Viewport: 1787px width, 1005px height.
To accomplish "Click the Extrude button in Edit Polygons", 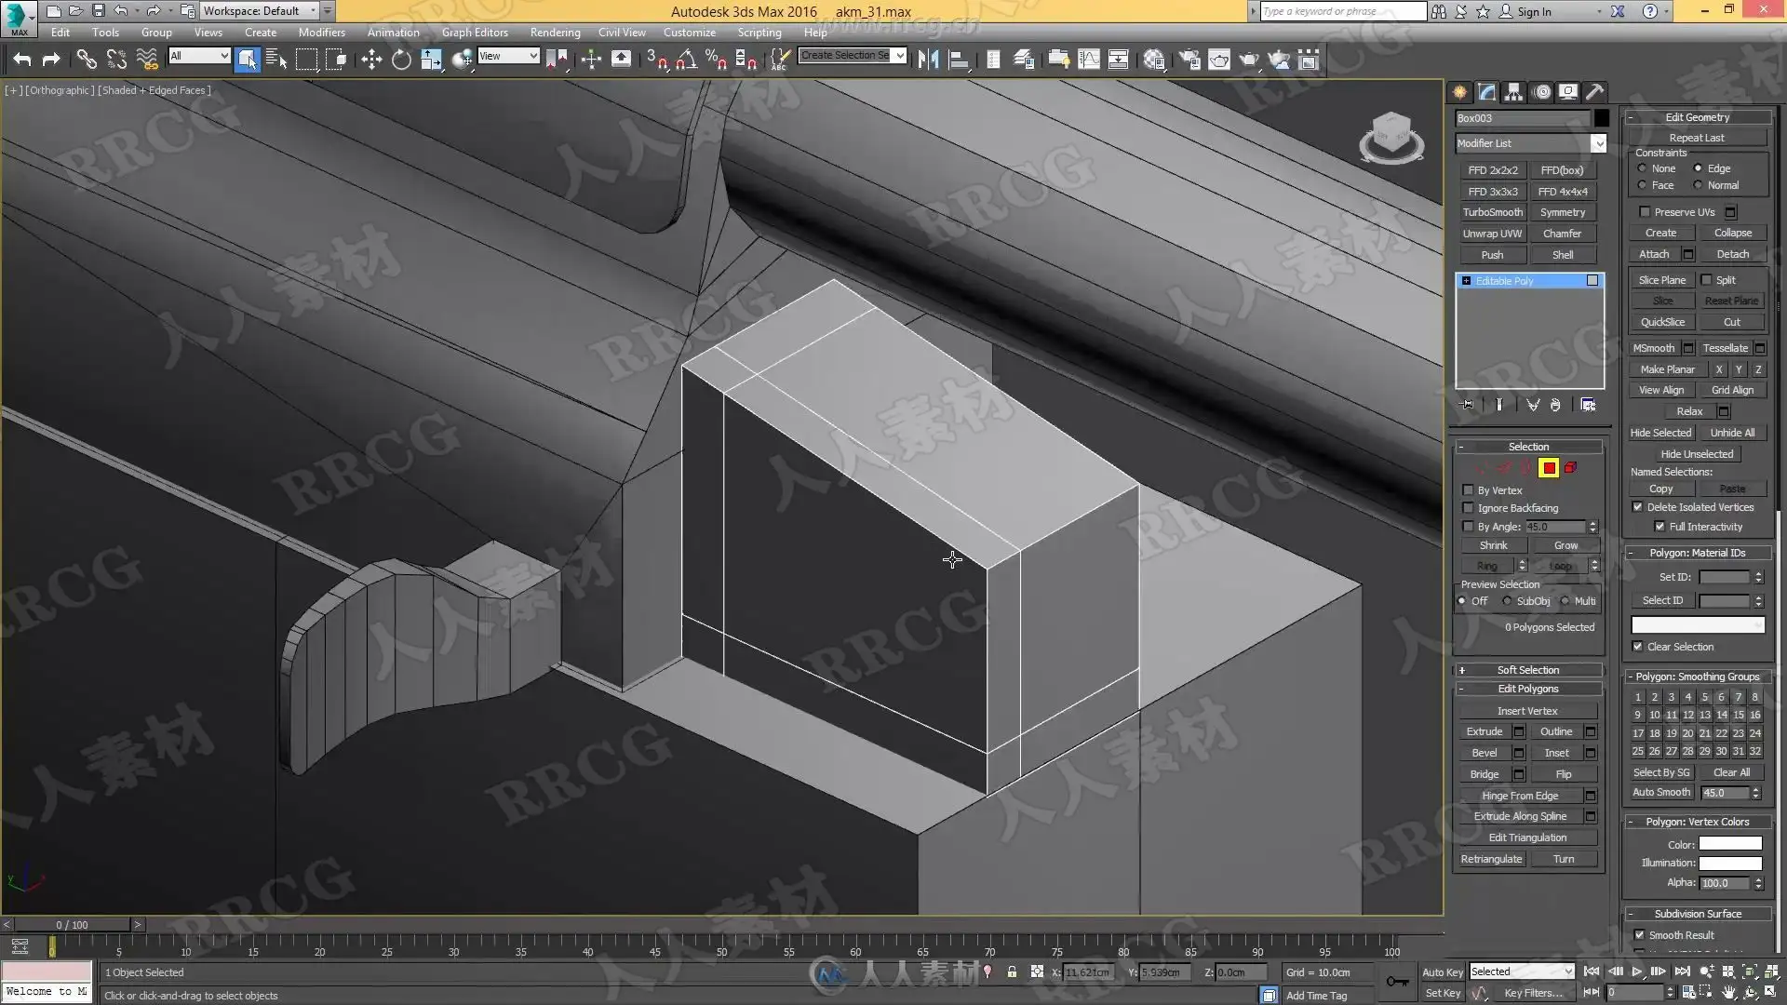I will [1484, 731].
